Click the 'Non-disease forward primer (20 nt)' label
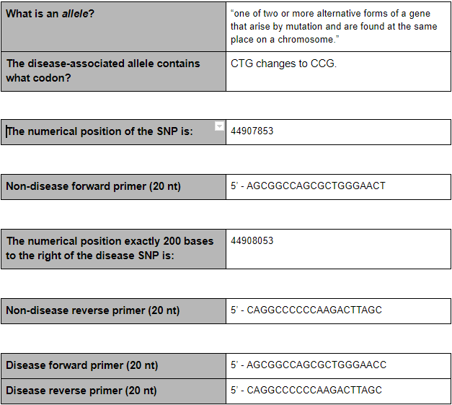Viewport: 452px width, 405px height. tap(94, 186)
